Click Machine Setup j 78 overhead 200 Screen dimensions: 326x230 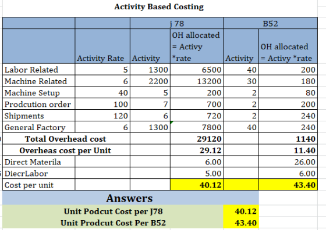(x=197, y=92)
